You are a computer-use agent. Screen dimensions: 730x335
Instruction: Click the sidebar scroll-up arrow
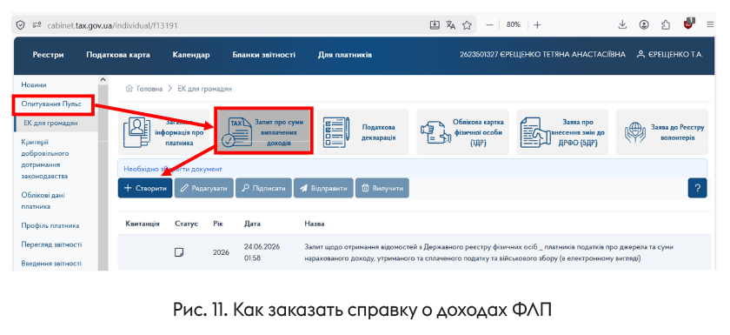(x=103, y=80)
